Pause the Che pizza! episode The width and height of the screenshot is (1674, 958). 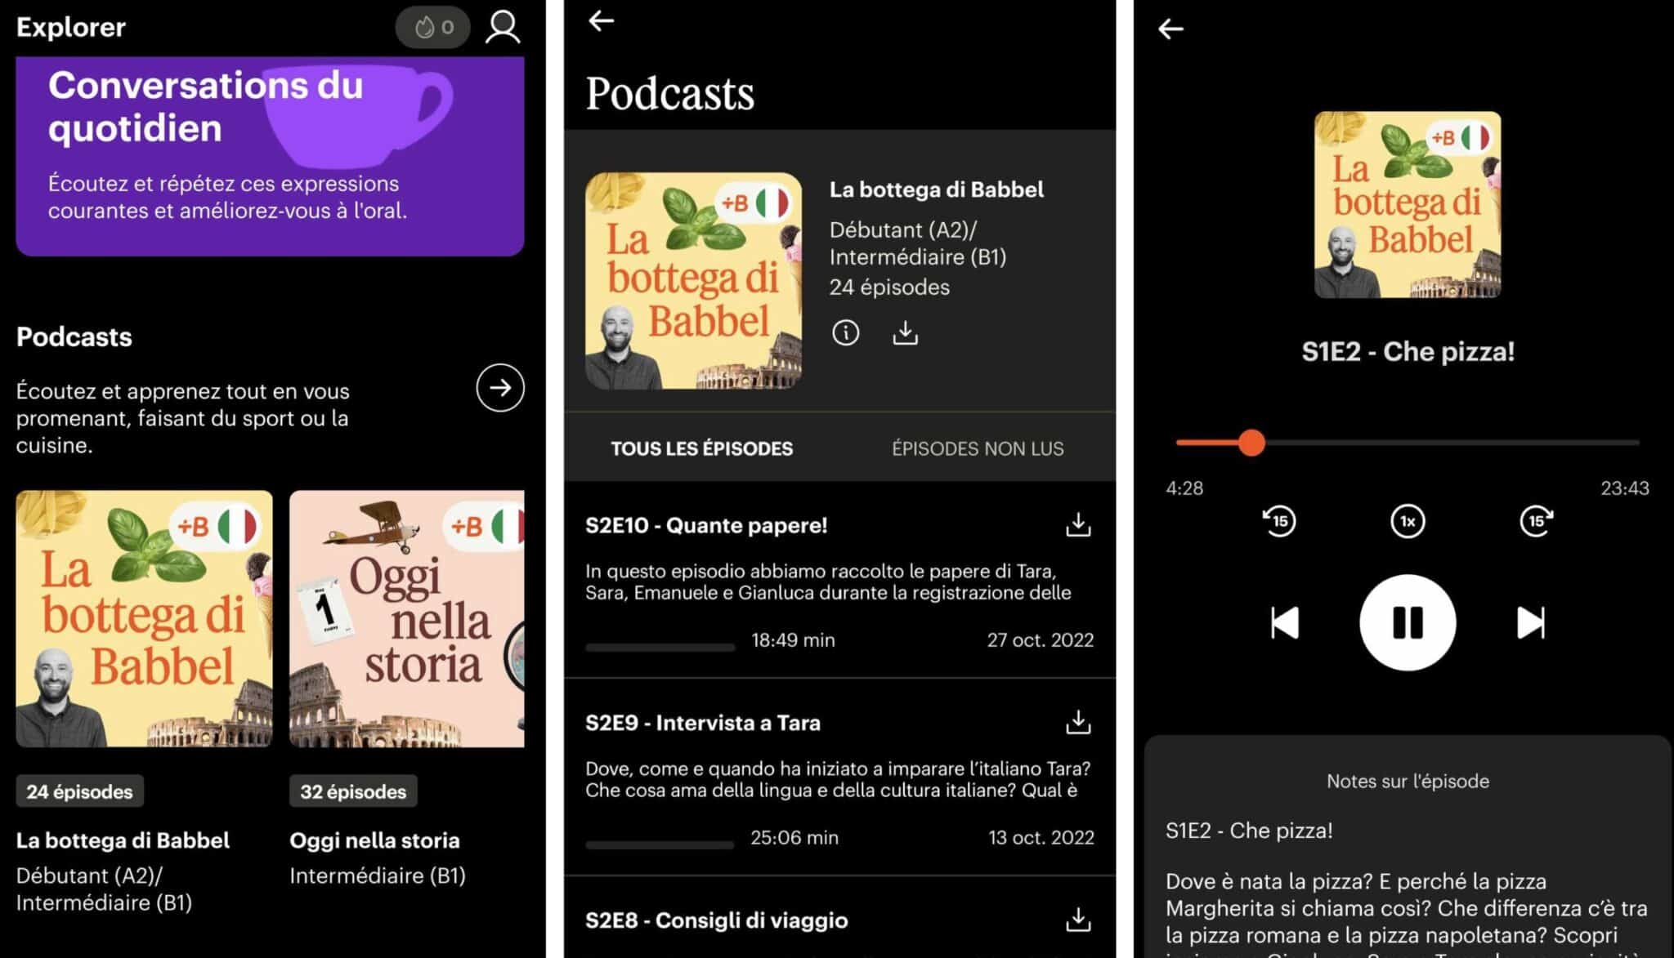coord(1408,622)
